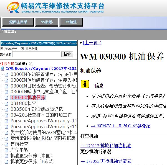Click document icon beside 受污染制冷剂的R瓶
Screen dimensions: 167x165
6,139
